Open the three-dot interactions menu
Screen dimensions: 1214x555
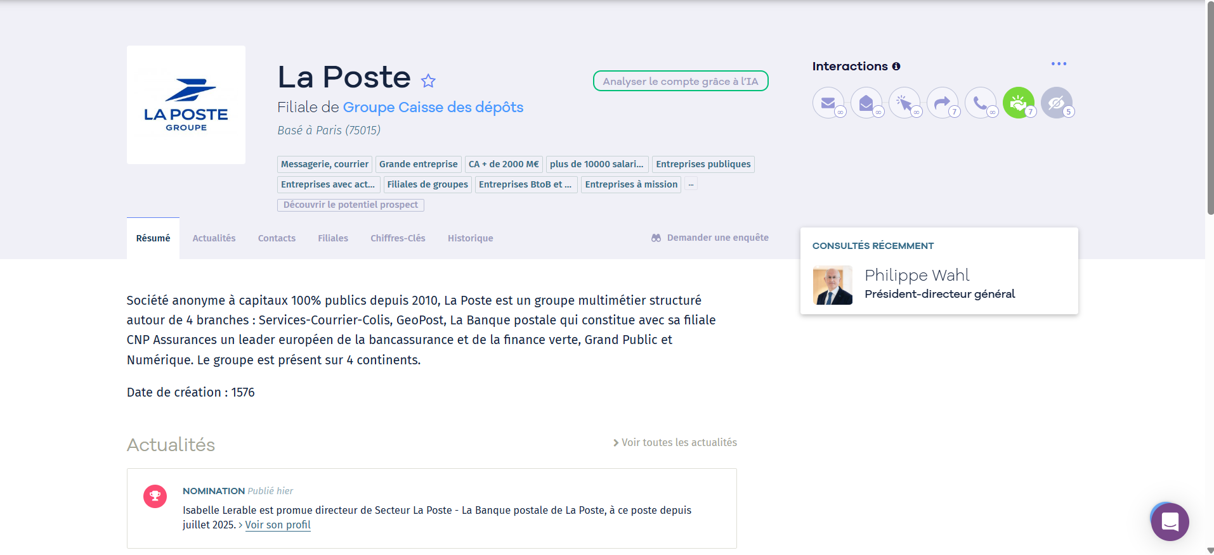point(1059,64)
